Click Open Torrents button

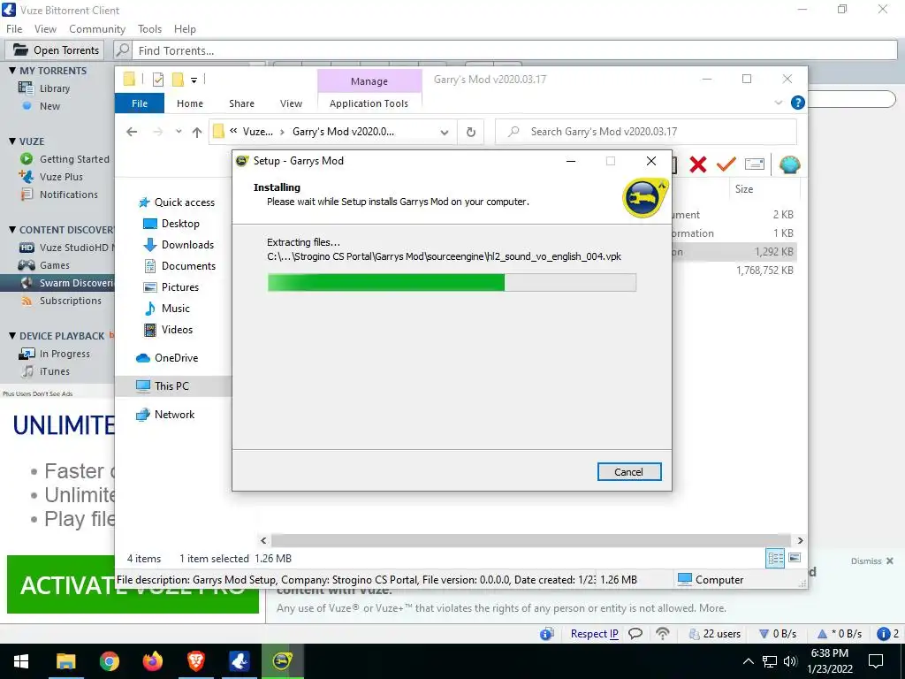pos(55,50)
